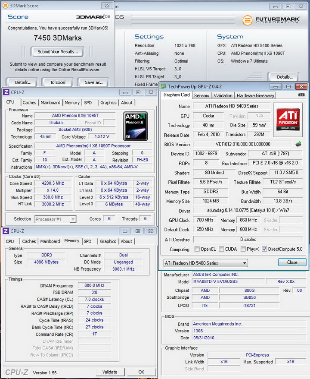Viewport: 310px width, 379px height.
Task: Open the Mainboard tab in upper CPU-Z
Action: [x=50, y=102]
